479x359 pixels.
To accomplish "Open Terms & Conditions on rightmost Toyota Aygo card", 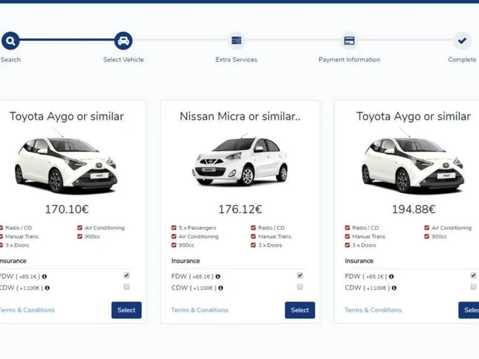I will click(x=373, y=310).
